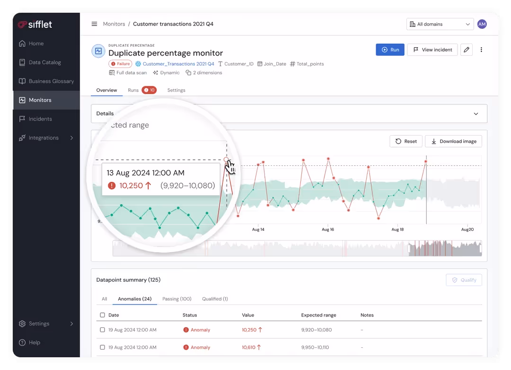
Task: Click the Download image button
Action: pyautogui.click(x=453, y=141)
